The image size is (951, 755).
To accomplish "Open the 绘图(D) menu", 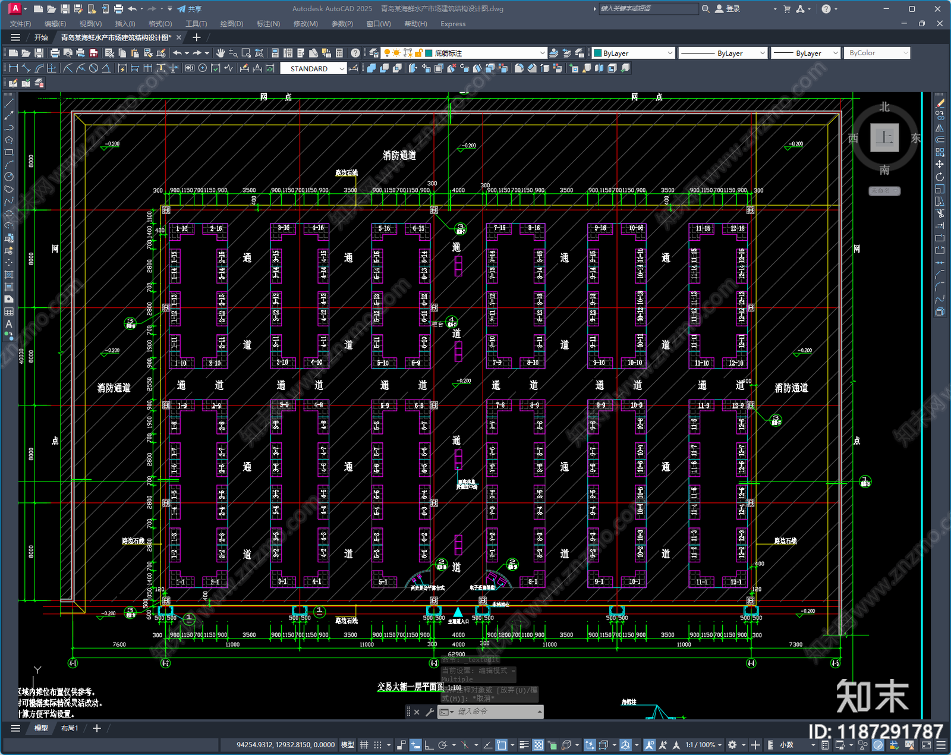I will [232, 24].
